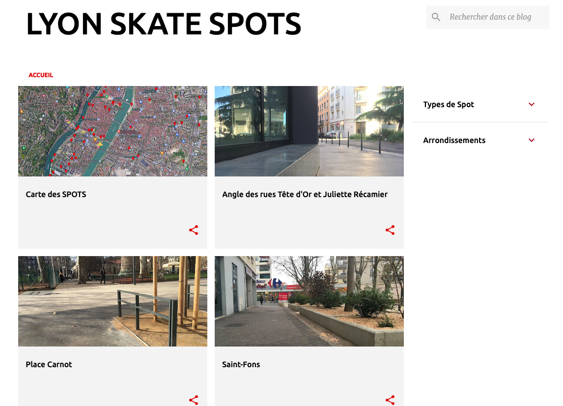This screenshot has width=563, height=406.
Task: Open the Carte des SPOTS post title
Action: tap(56, 194)
